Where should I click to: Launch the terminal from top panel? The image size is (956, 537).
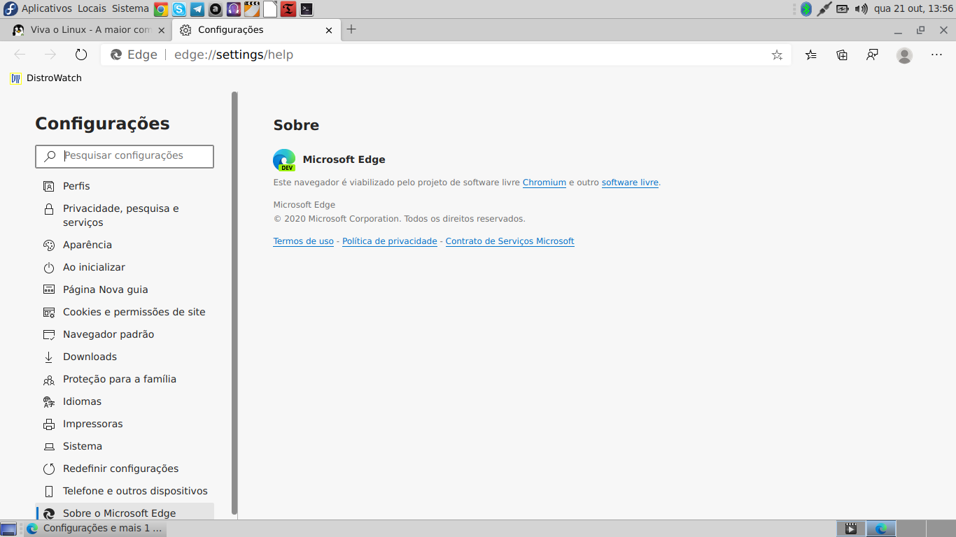[307, 9]
